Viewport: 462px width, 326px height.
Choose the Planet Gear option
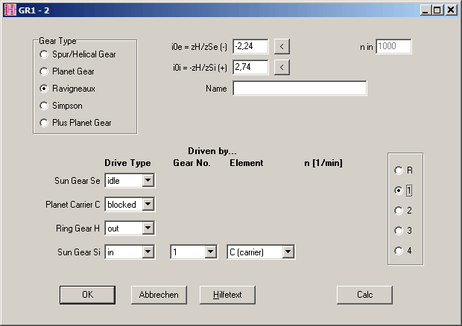click(45, 71)
